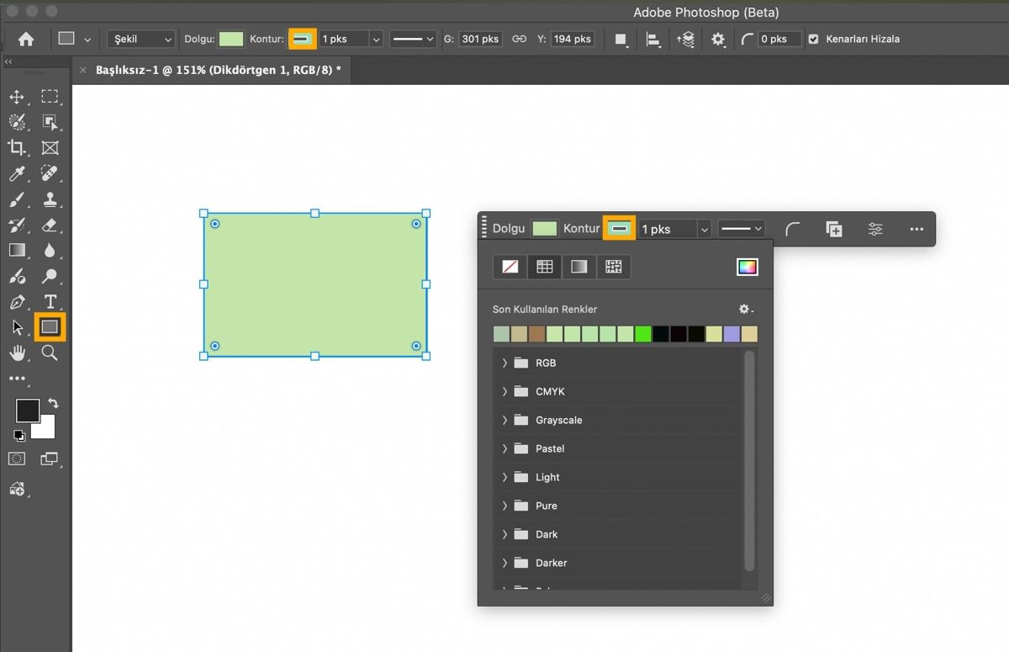Click the Home icon in options bar
Image resolution: width=1009 pixels, height=652 pixels.
pyautogui.click(x=26, y=39)
